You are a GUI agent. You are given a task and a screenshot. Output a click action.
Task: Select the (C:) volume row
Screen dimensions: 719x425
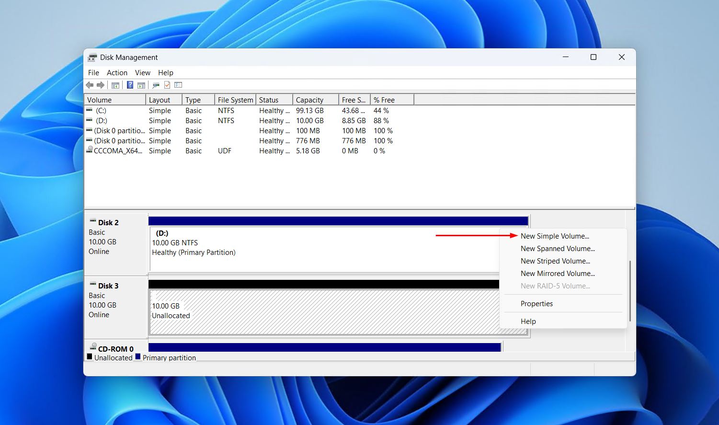pos(249,111)
